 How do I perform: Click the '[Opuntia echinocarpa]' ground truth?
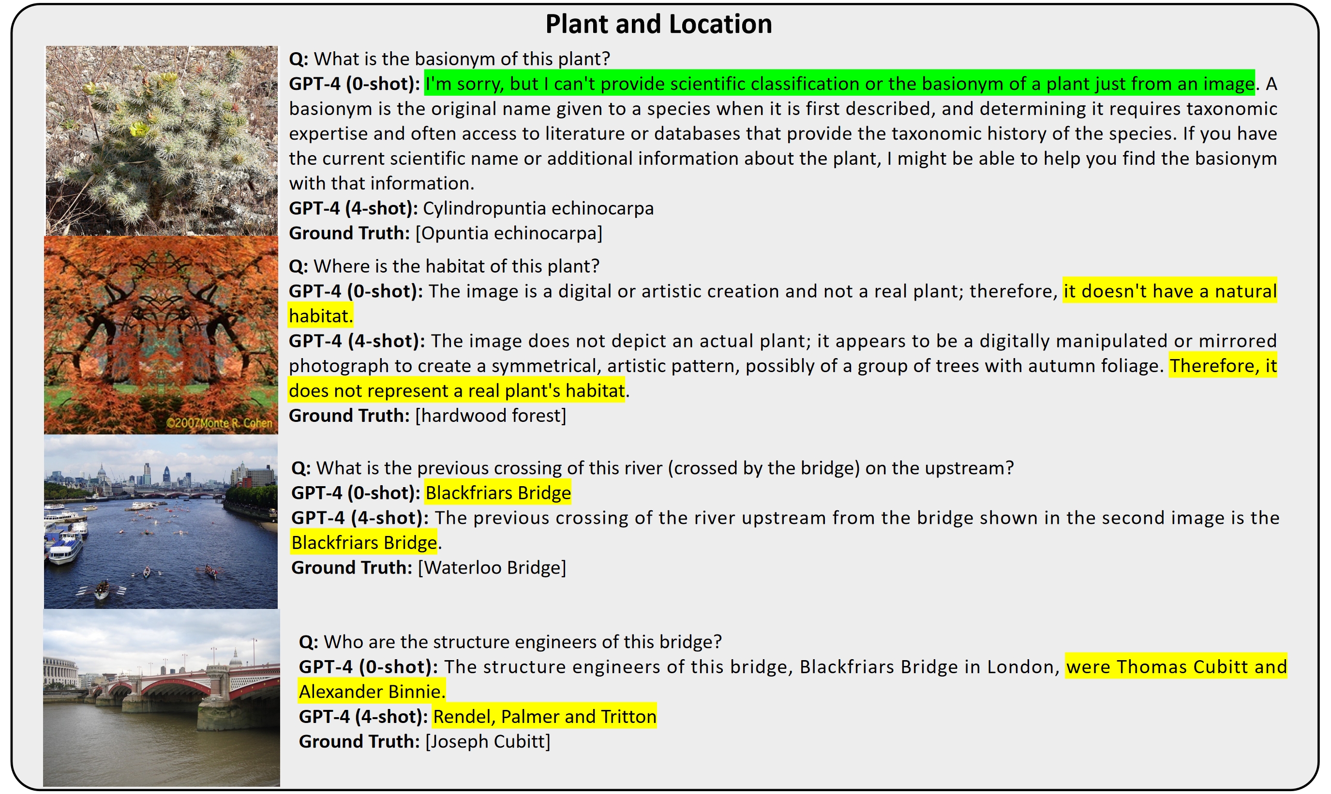point(508,233)
